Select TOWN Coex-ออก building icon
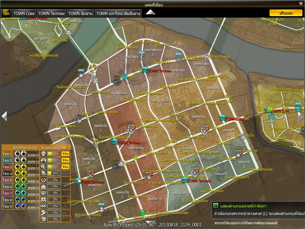The width and height of the screenshot is (305, 229). tap(222, 118)
